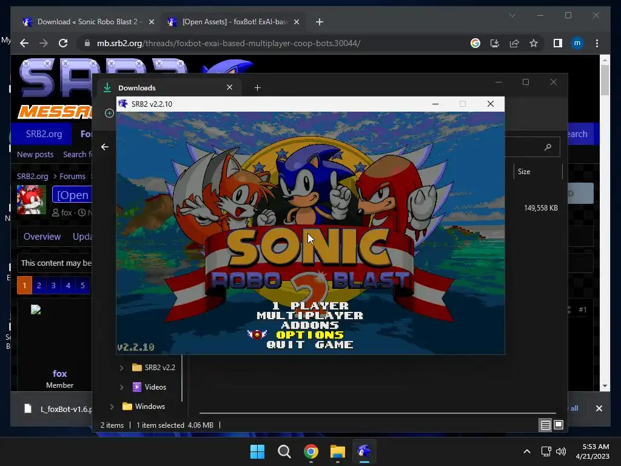Toggle Chrome side panel icon

(558, 43)
